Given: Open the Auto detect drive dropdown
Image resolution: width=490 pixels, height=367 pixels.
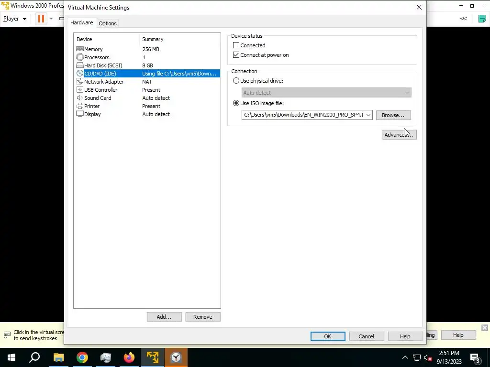Looking at the screenshot, I should click(x=326, y=93).
